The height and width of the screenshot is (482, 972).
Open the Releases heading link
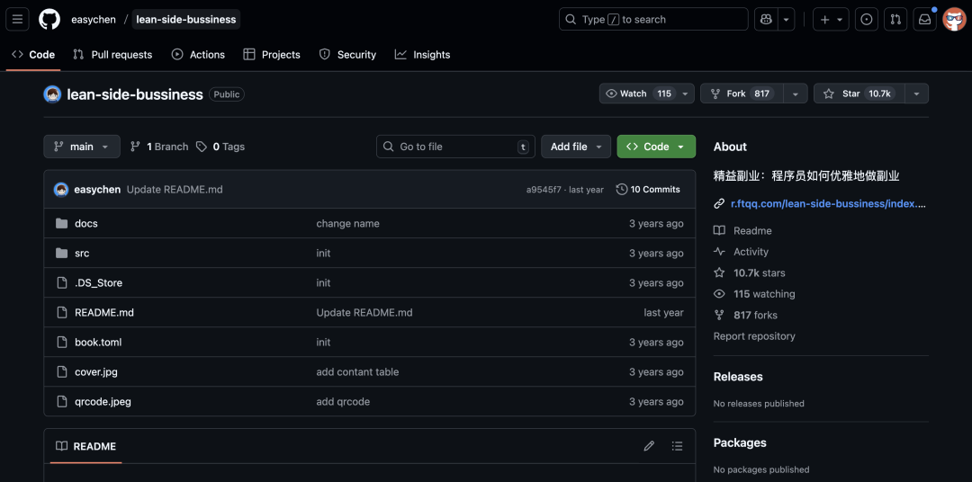[738, 377]
